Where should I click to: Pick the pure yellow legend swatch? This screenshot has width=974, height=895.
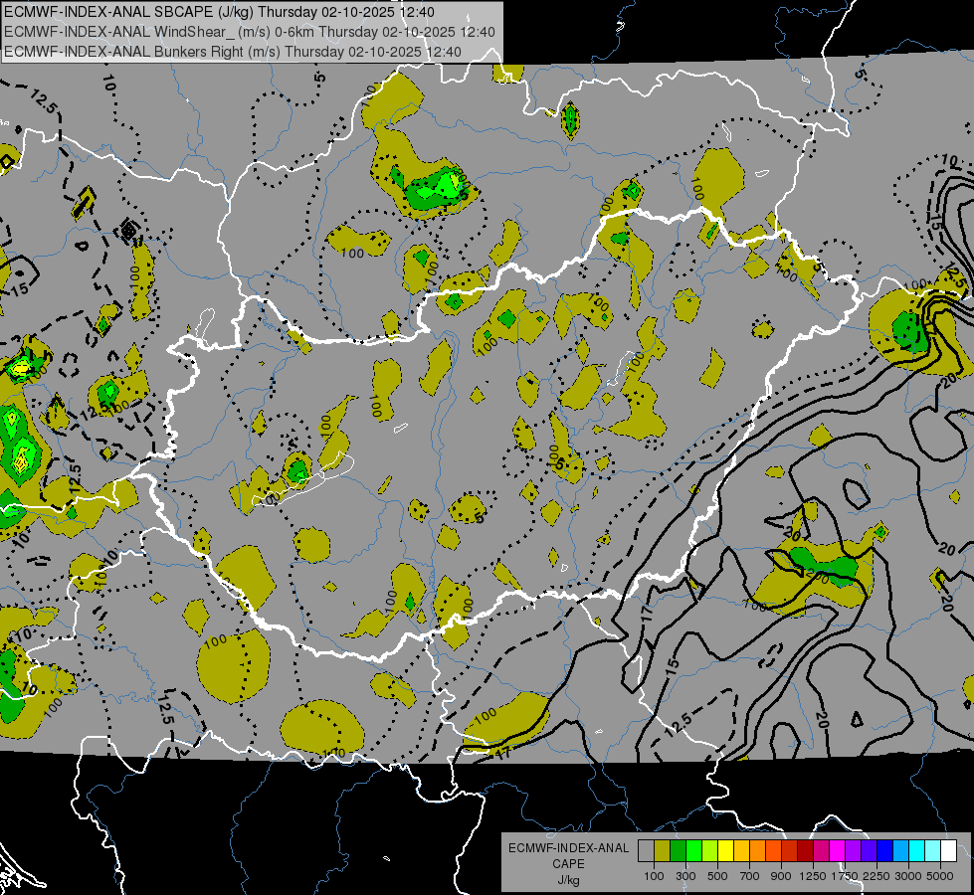tap(725, 850)
